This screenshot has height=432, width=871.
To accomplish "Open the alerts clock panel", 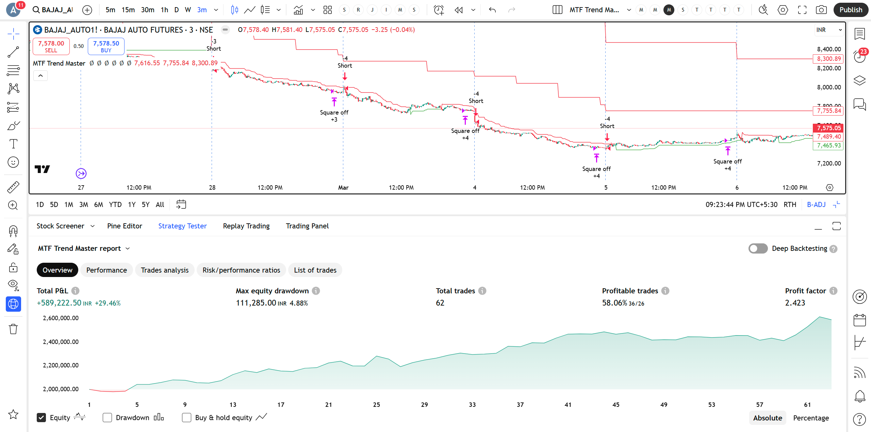I will (860, 56).
